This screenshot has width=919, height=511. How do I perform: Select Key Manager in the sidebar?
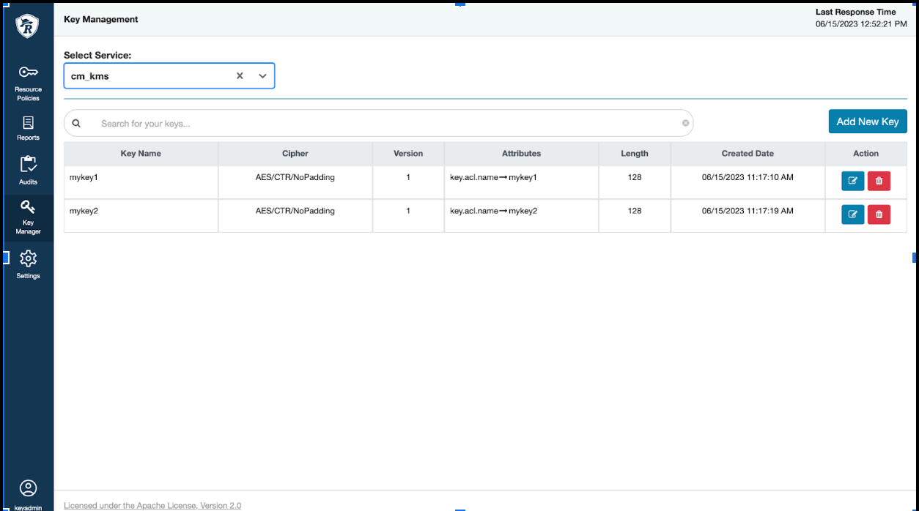click(x=28, y=217)
